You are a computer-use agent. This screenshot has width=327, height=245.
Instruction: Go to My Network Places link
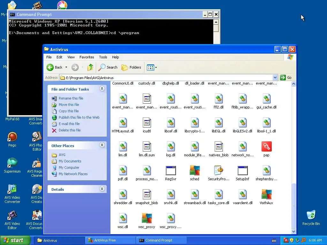tap(73, 174)
